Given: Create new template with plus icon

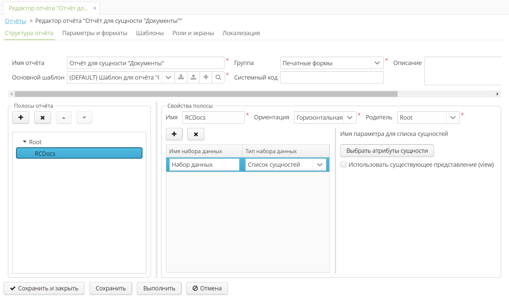Looking at the screenshot, I should click(206, 77).
